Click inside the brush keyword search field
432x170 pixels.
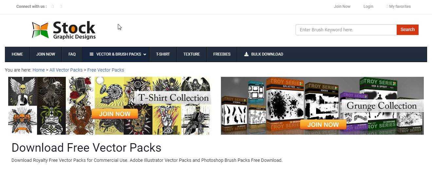(x=346, y=30)
